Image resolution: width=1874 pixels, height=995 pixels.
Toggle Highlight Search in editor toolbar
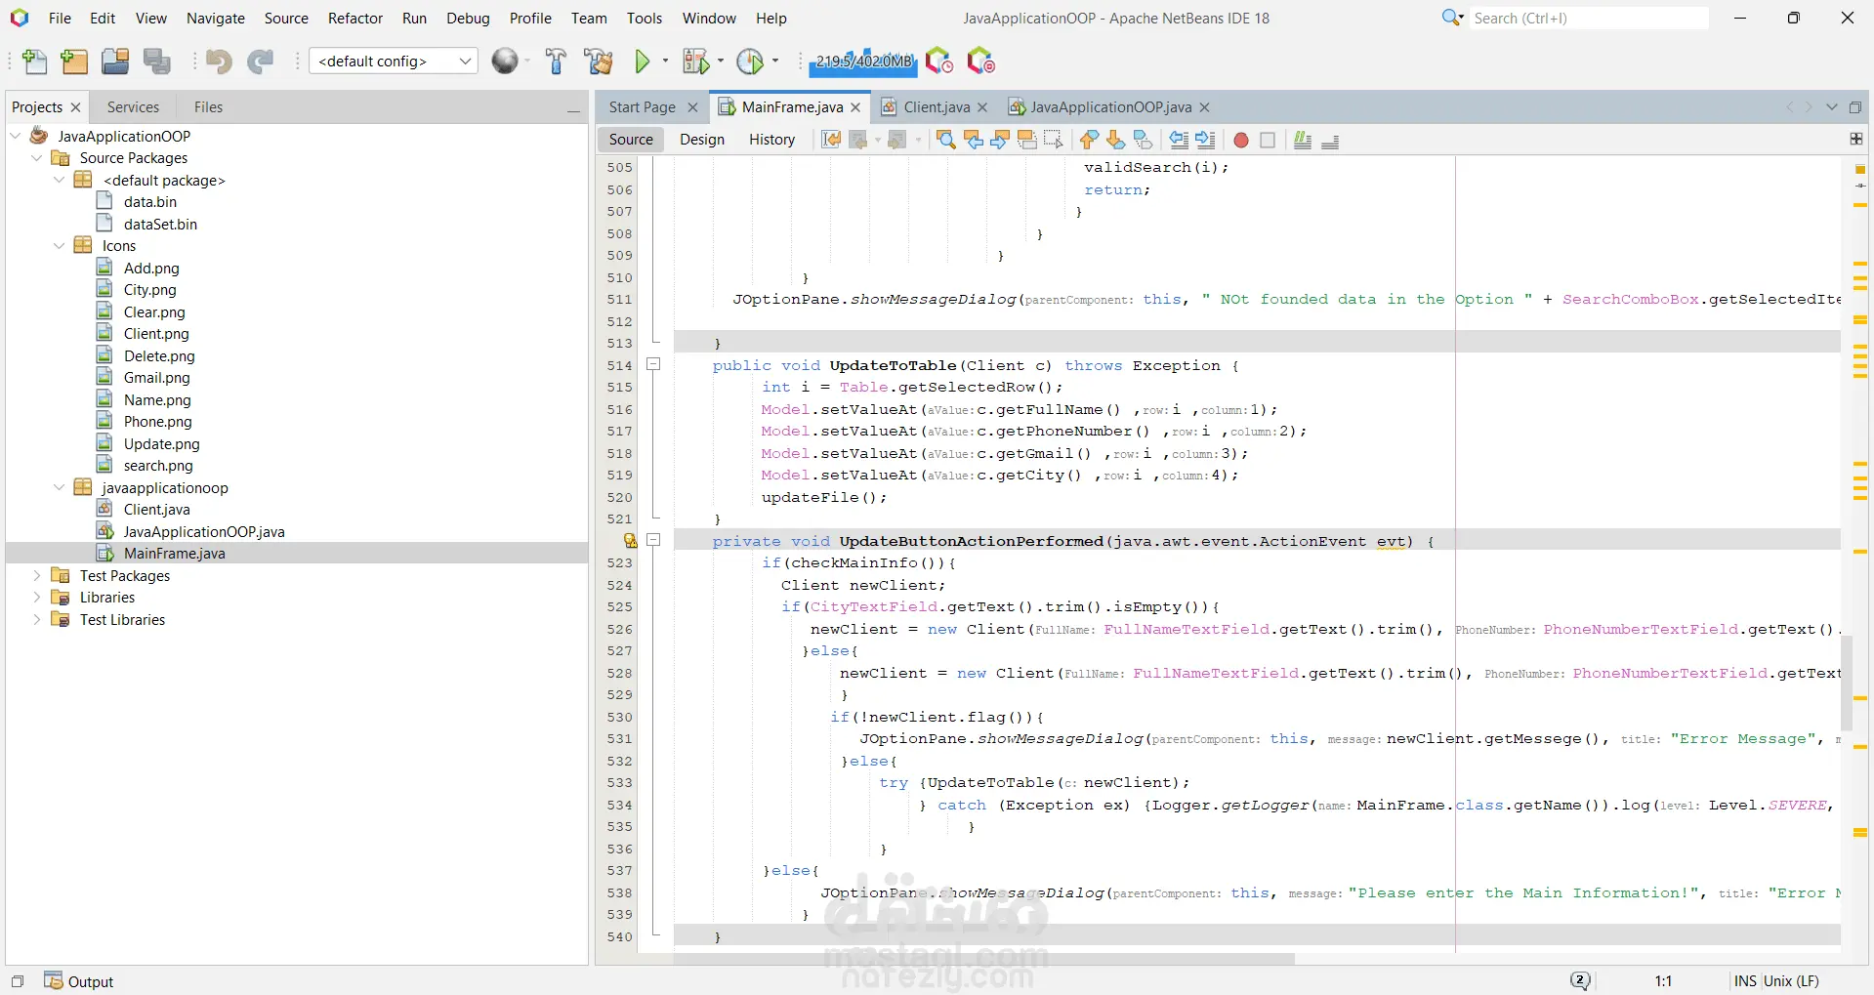pyautogui.click(x=1026, y=141)
